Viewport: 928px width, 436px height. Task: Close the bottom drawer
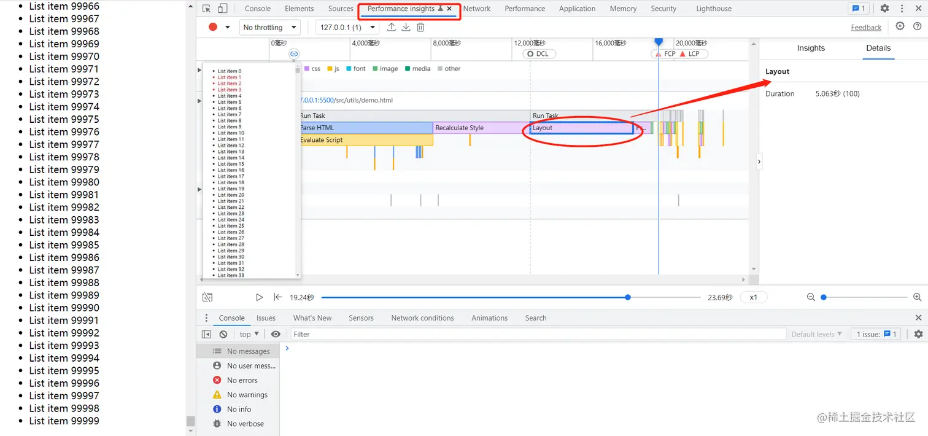click(x=918, y=318)
